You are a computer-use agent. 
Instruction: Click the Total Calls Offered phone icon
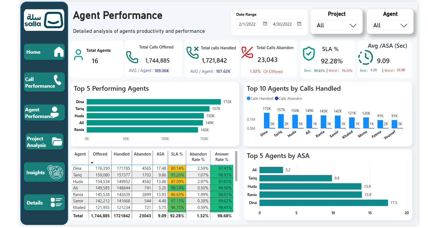click(x=132, y=57)
